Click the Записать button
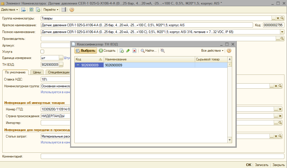Image resolution: width=287 pixels, height=168 pixels. click(x=261, y=165)
